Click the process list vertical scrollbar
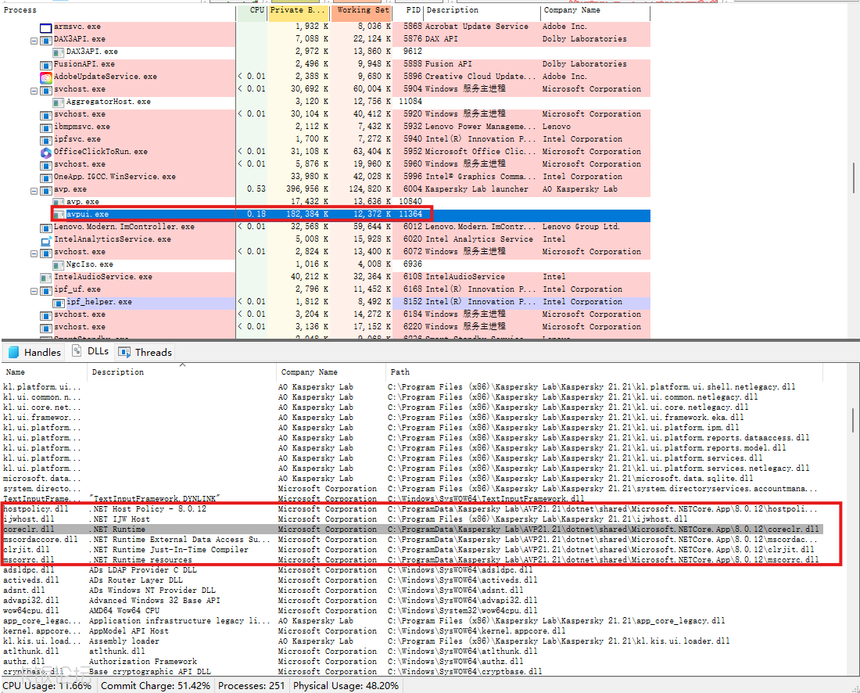Screen dimensions: 860x693 [854, 178]
